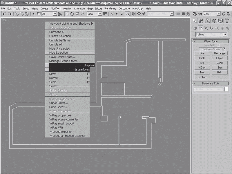Viewport: 232px width, 174px height.
Task: Click the Undo arrow in the toolbar
Action: point(4,14)
